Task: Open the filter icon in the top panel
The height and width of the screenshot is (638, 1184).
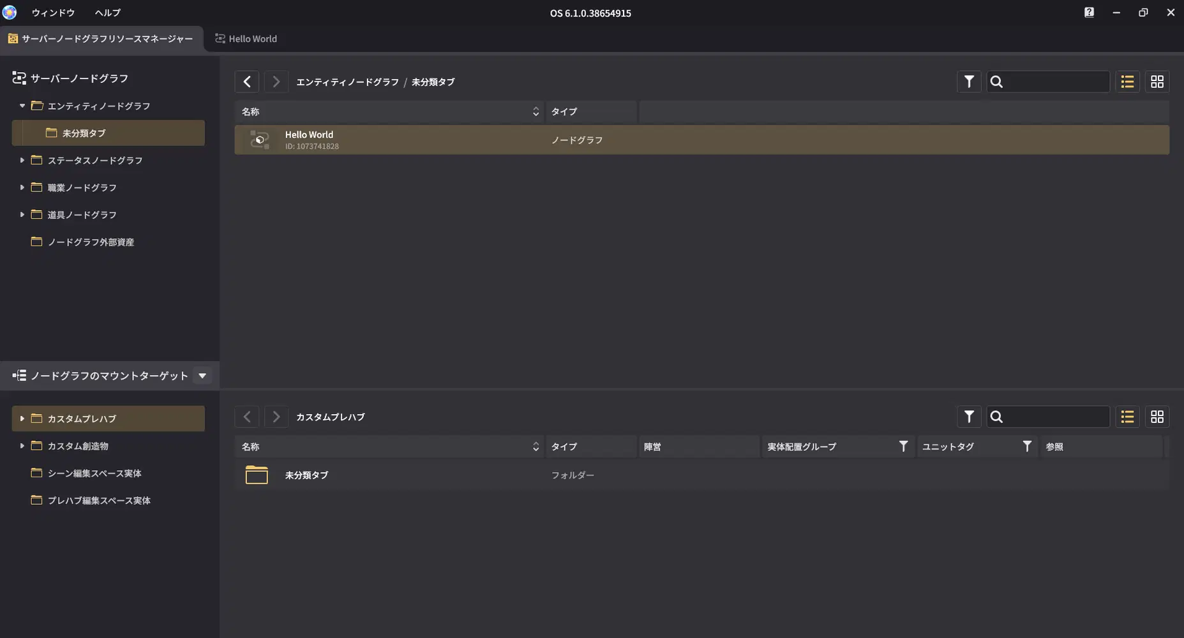Action: click(968, 81)
